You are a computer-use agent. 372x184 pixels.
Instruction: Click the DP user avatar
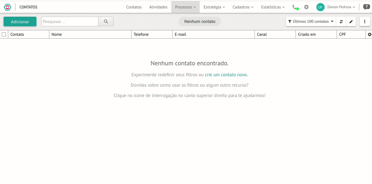click(320, 7)
